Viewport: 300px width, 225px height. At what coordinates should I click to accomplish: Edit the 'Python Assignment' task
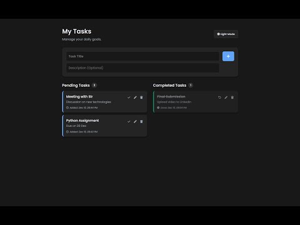[x=135, y=121]
